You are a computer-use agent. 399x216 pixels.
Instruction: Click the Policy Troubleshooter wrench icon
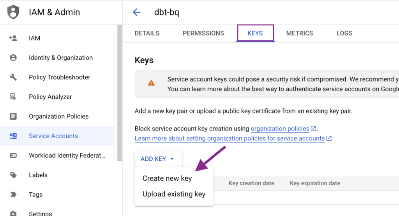point(13,77)
